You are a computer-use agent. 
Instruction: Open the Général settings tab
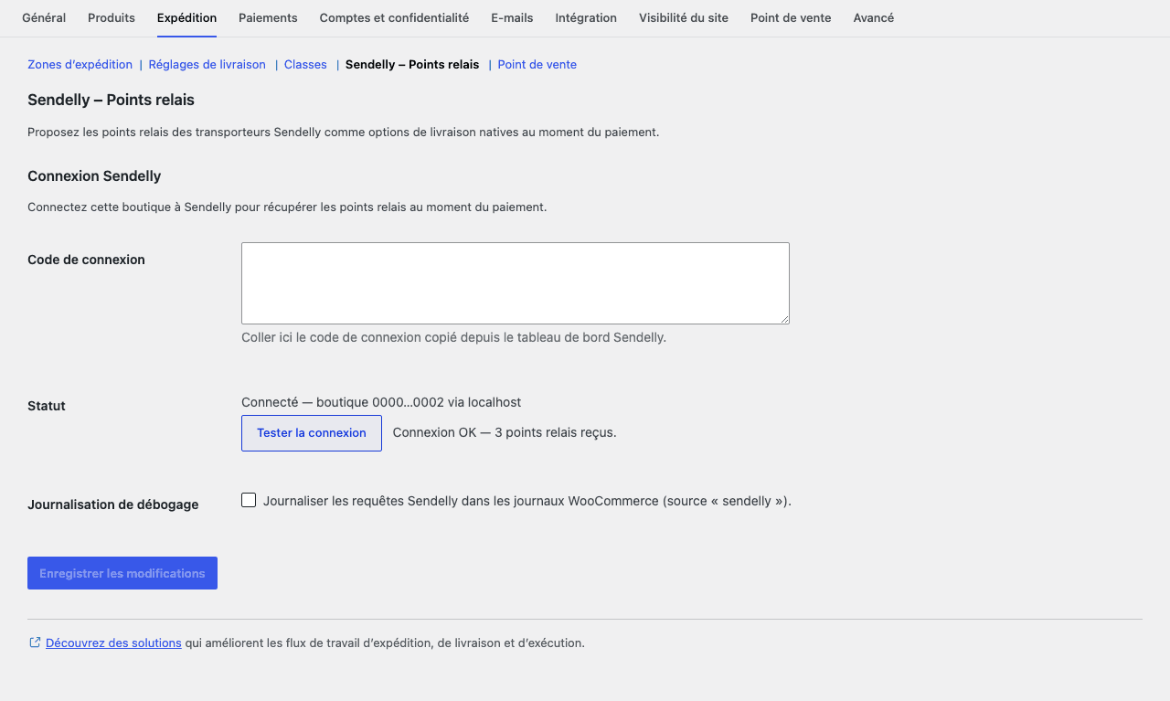tap(44, 17)
